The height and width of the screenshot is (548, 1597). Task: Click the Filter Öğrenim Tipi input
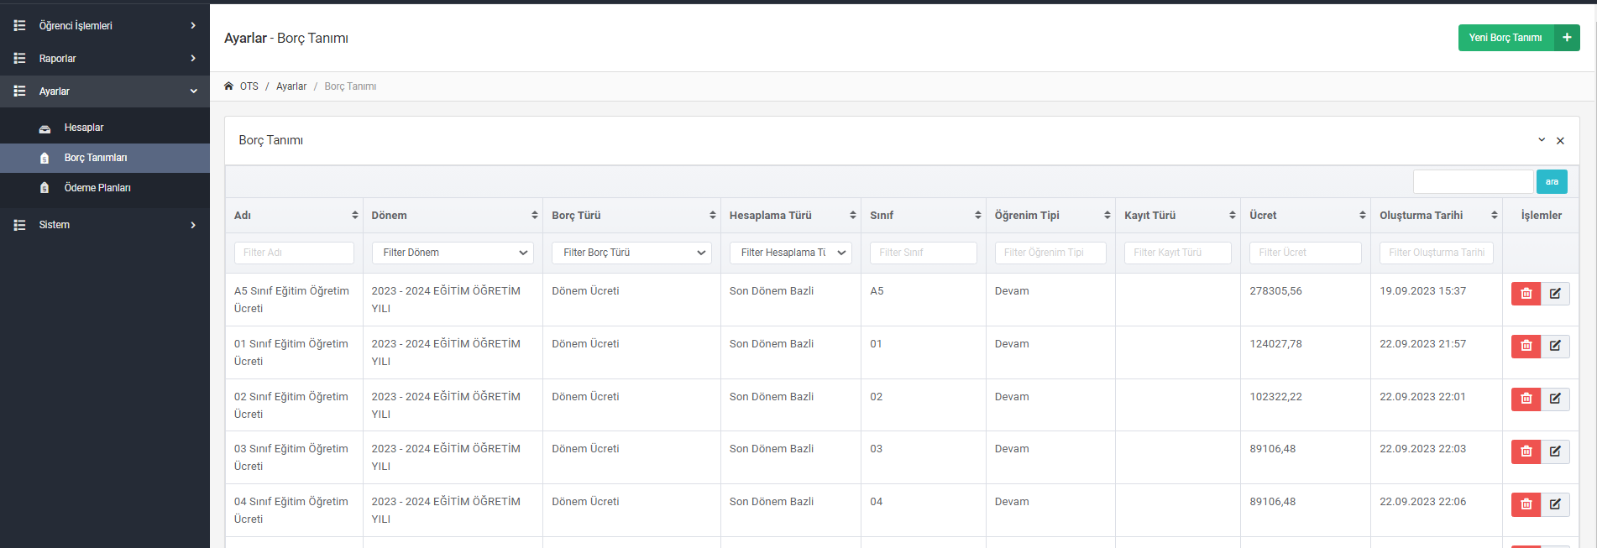click(1050, 253)
